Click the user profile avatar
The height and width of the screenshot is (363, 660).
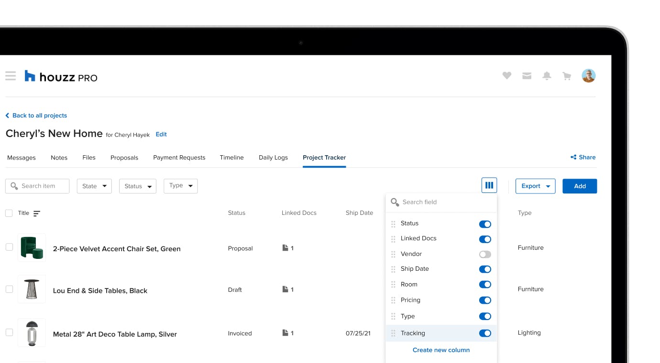pos(588,76)
